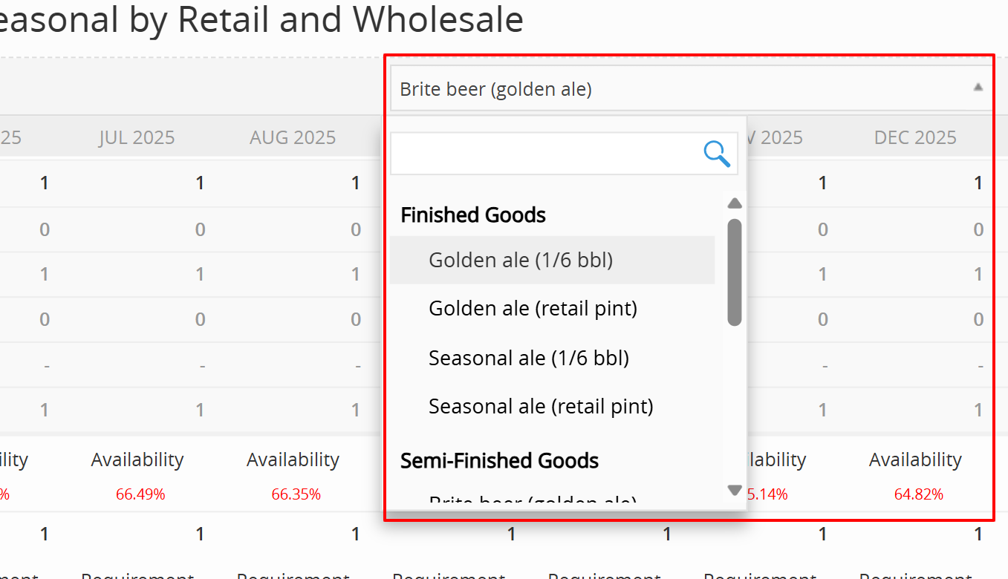Click the dropdown list scroll-down arrow
Viewport: 1008px width, 579px height.
pos(735,490)
